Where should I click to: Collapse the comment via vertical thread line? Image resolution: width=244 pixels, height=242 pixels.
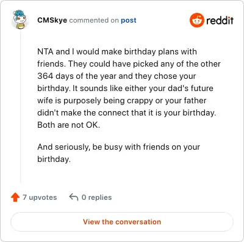[x=20, y=107]
